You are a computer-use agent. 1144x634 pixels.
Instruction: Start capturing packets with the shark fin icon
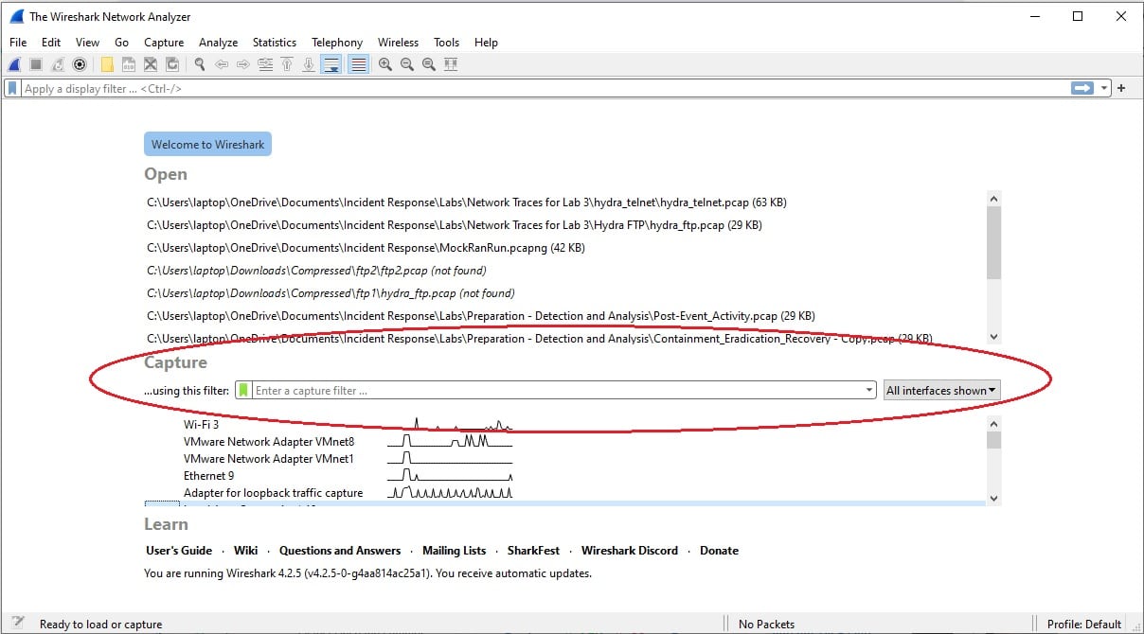pyautogui.click(x=14, y=64)
